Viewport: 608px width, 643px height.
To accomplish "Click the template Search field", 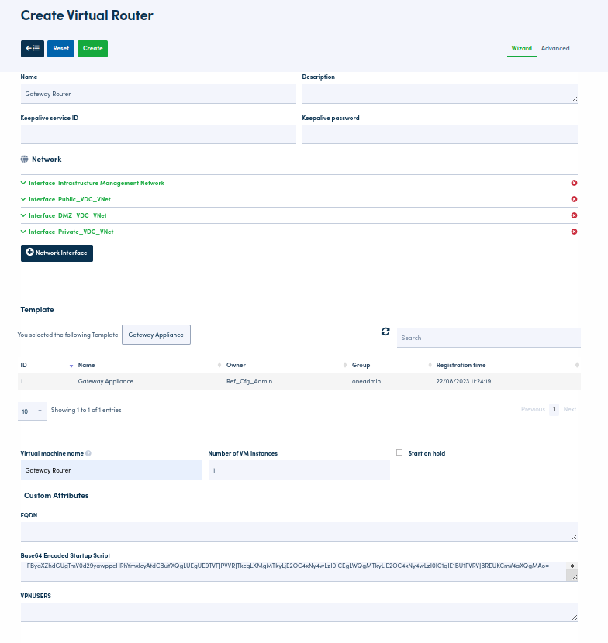I will pos(488,338).
